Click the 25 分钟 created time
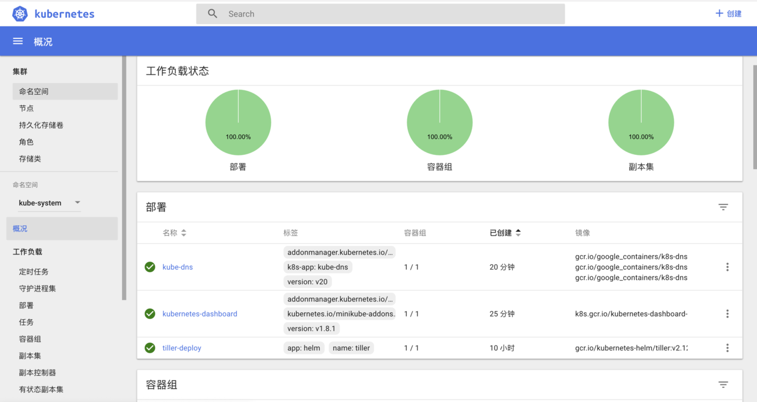 (502, 314)
